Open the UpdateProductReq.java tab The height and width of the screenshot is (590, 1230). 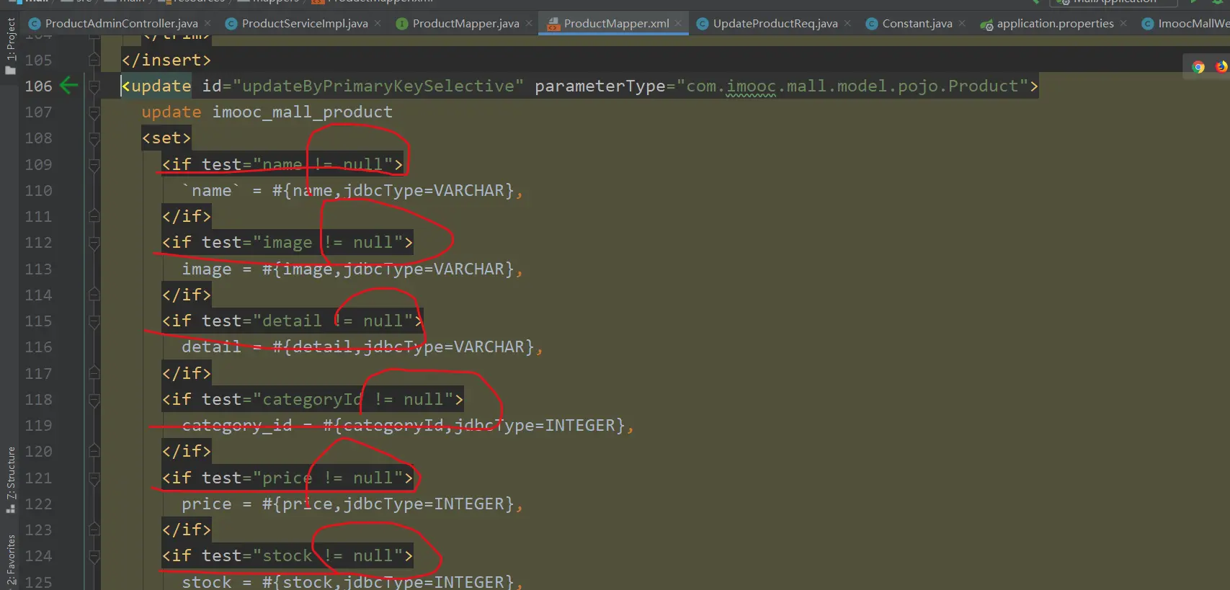point(775,24)
